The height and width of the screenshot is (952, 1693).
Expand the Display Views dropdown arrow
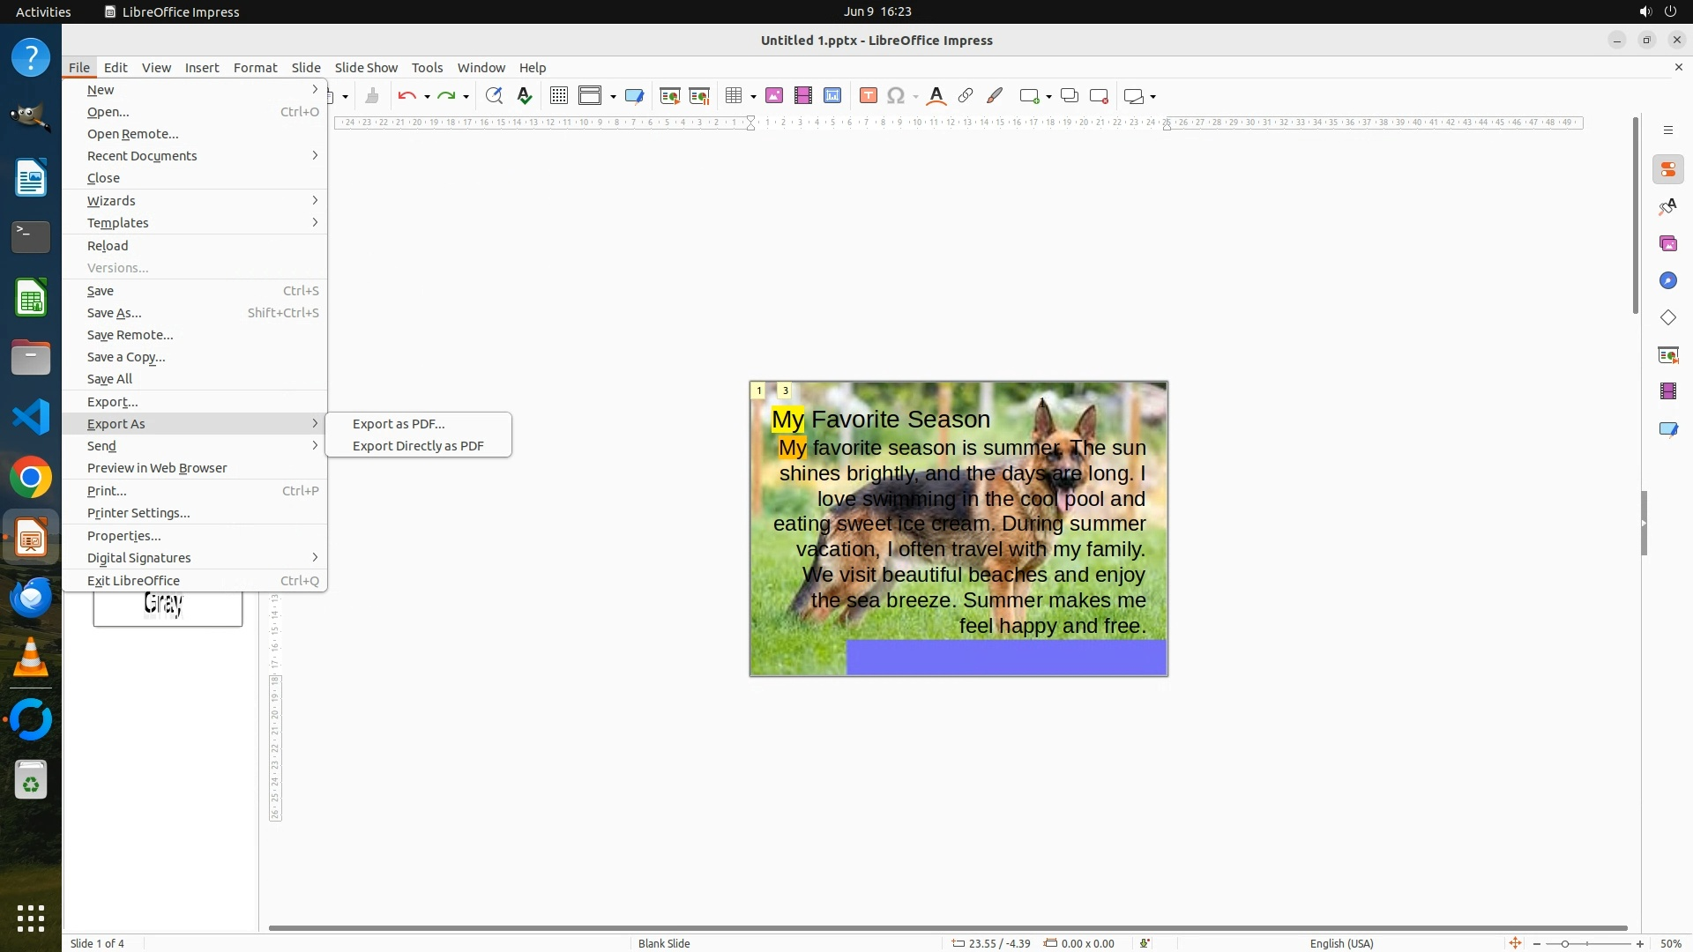613,96
